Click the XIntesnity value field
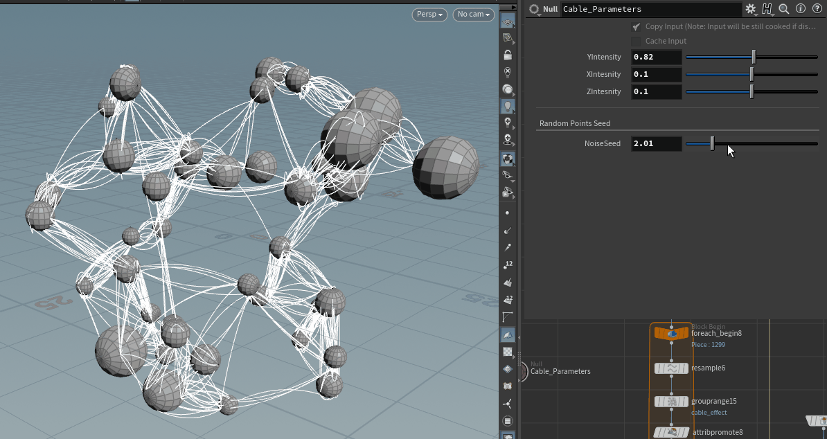Screen dimensions: 827x439 (656, 74)
